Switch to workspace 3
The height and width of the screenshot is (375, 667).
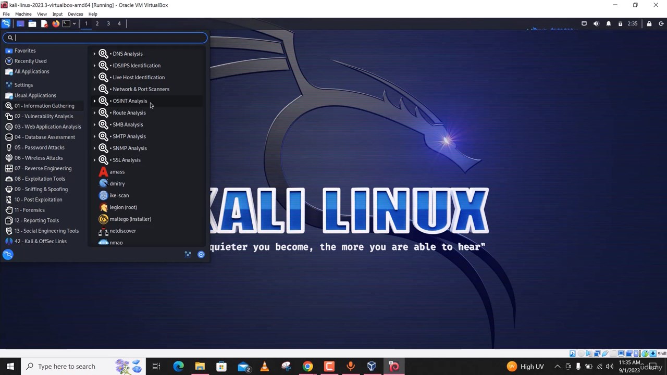pos(108,23)
